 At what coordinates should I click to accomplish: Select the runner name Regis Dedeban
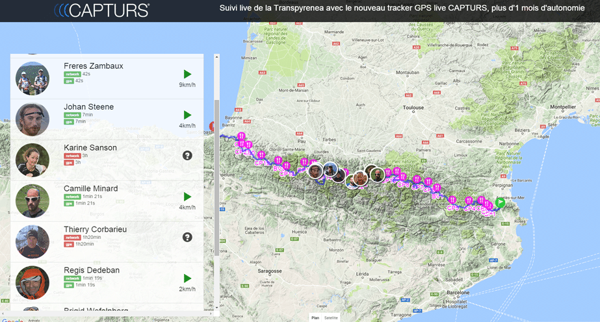pos(92,271)
